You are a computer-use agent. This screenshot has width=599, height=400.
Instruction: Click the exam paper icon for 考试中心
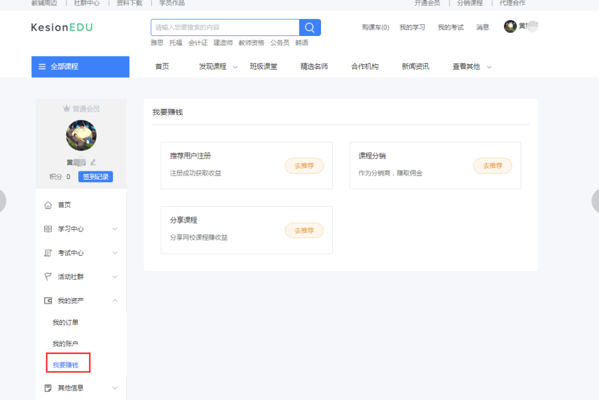coord(48,253)
